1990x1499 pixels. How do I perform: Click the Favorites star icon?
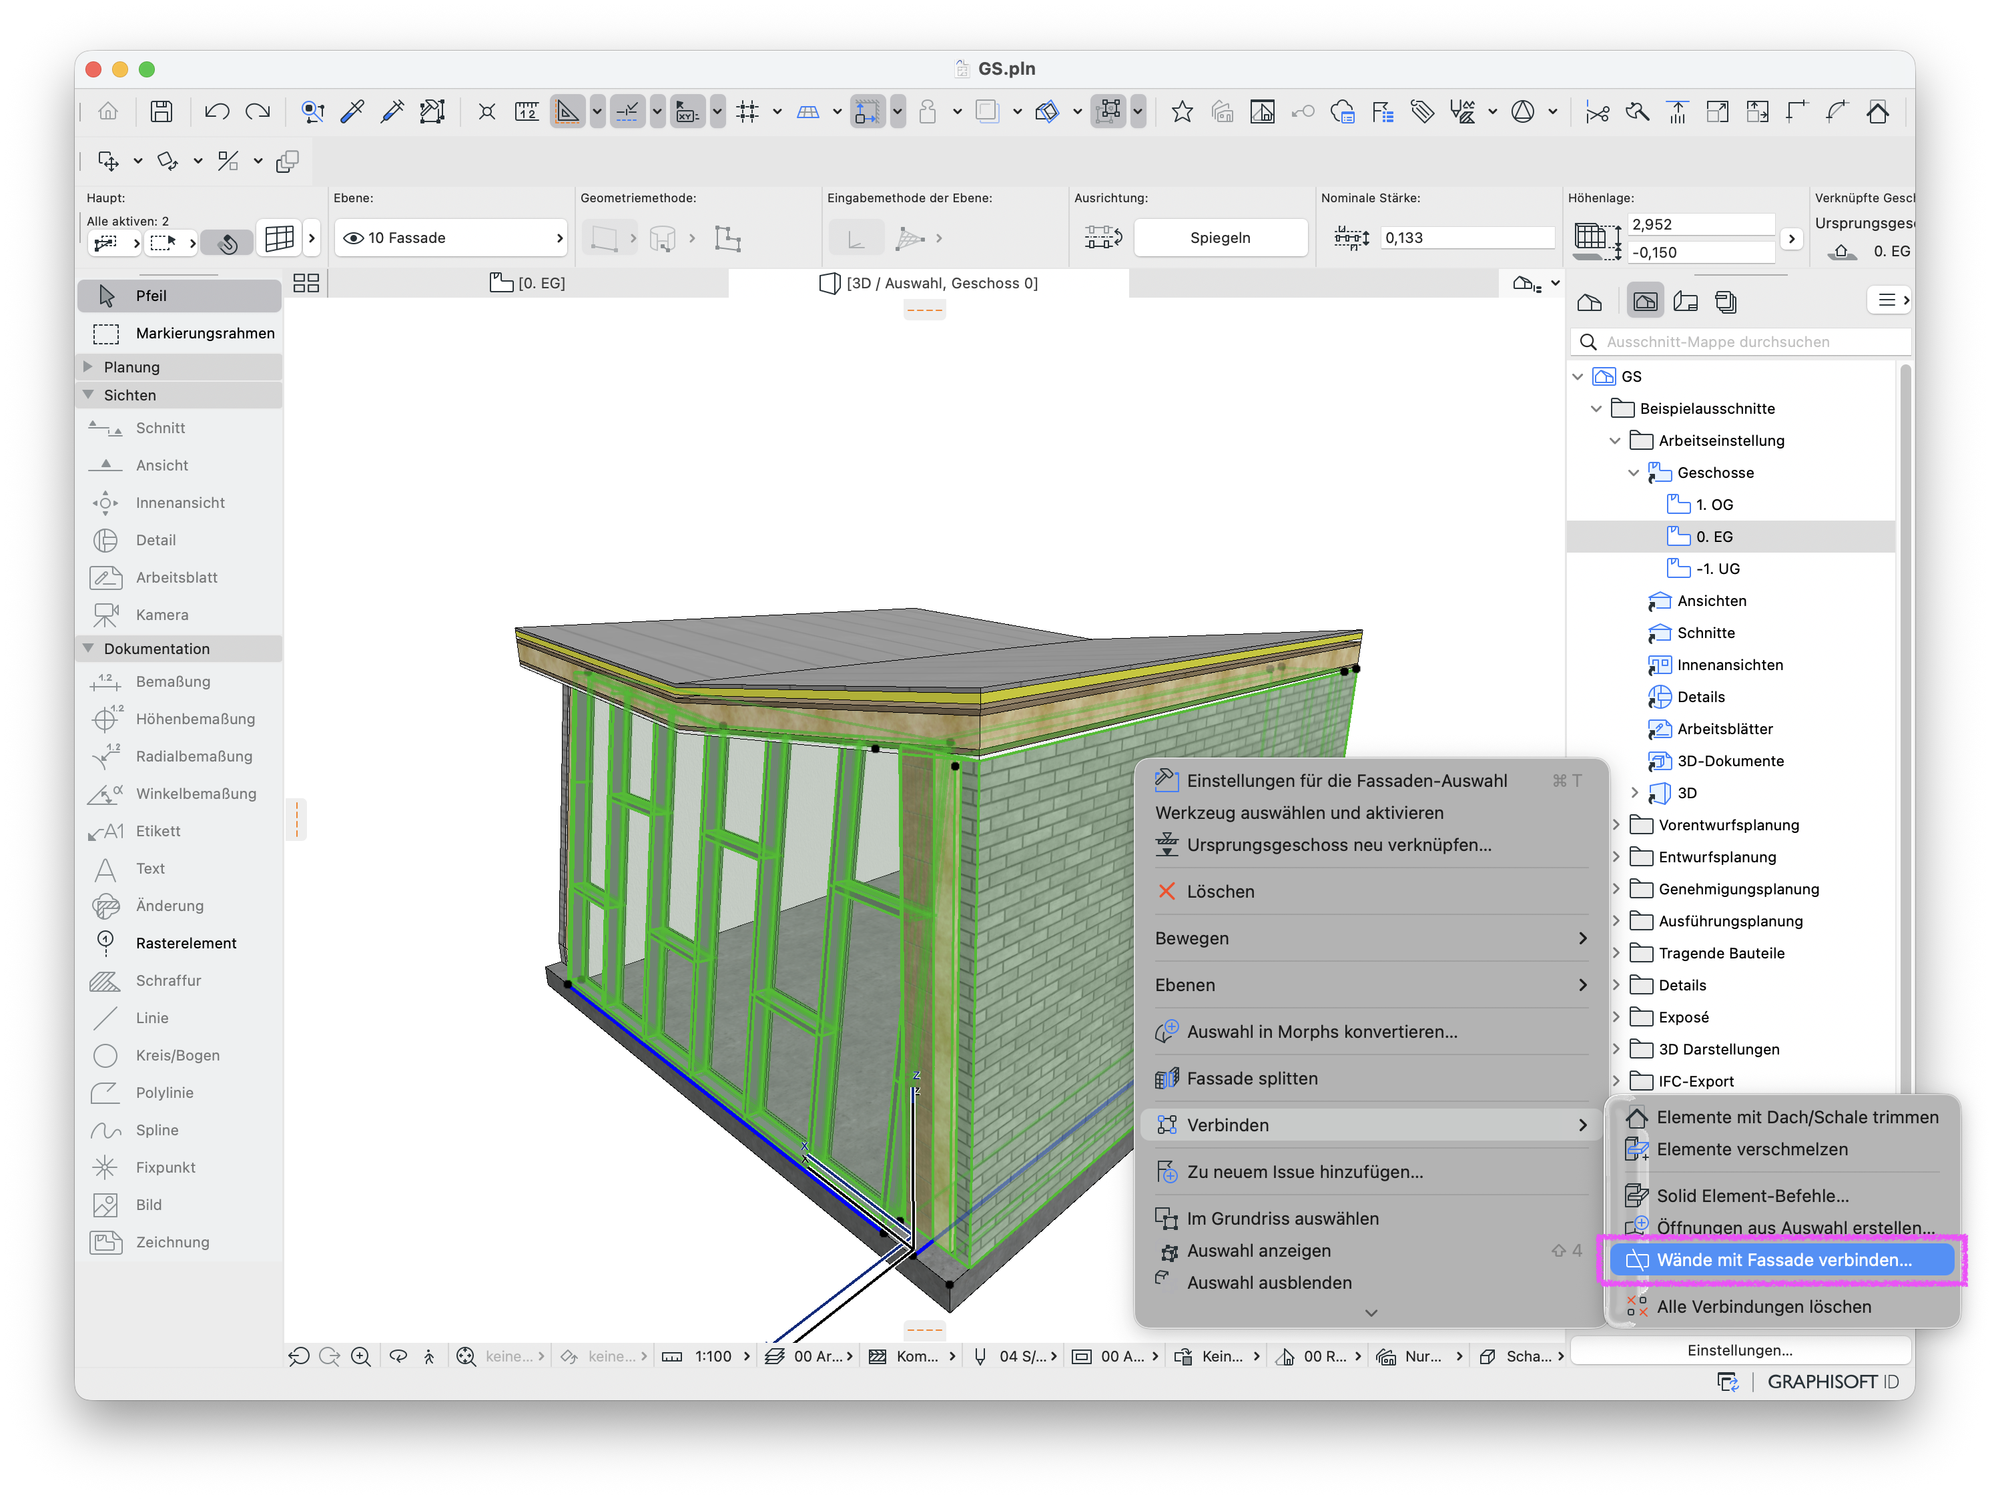click(x=1181, y=111)
